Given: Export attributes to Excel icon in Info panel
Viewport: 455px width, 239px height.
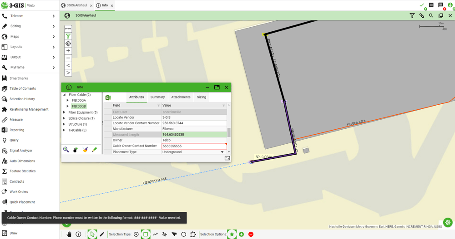Looking at the screenshot, I should click(x=108, y=98).
